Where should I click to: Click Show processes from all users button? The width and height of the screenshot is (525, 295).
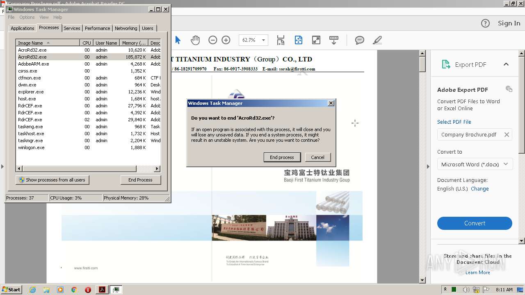(x=52, y=180)
